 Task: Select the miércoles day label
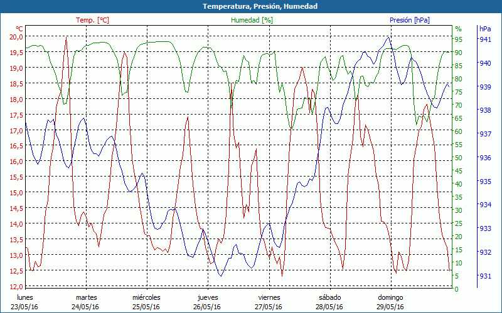[x=146, y=297]
